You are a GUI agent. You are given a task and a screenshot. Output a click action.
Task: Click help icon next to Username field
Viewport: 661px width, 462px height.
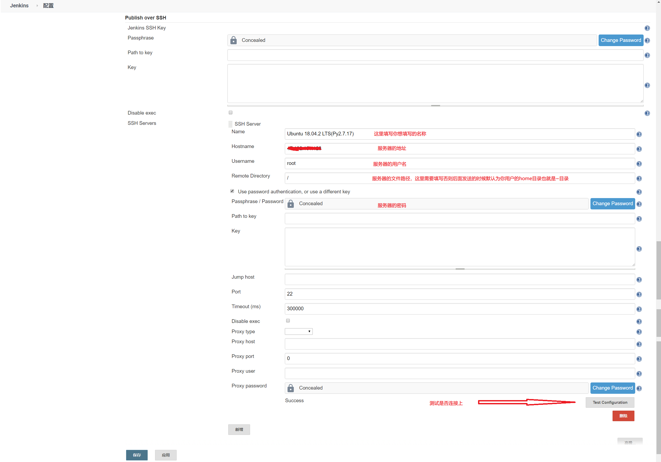point(639,164)
